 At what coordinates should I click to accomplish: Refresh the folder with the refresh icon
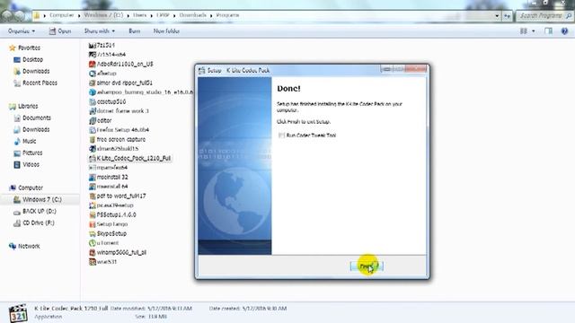tap(507, 16)
